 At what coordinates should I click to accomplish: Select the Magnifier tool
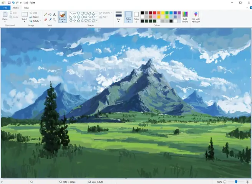[x=54, y=20]
